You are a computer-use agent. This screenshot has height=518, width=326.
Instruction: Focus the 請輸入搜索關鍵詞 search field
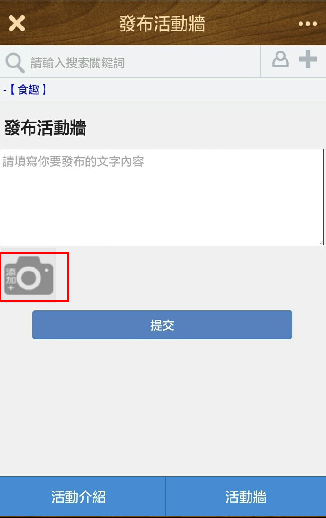(x=144, y=62)
